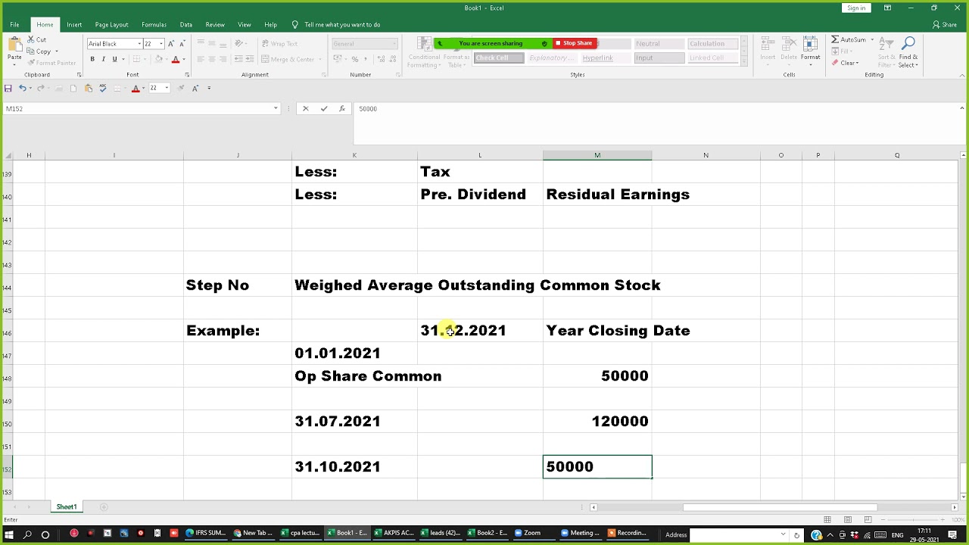Open Find & Select magnifier
The height and width of the screenshot is (545, 969).
tap(909, 43)
